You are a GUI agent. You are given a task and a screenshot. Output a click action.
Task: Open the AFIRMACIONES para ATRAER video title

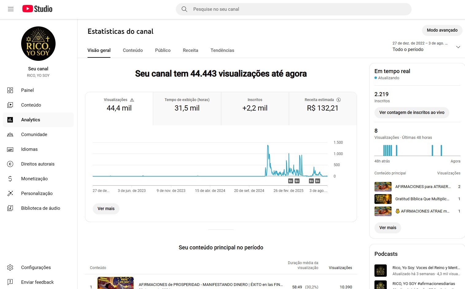pyautogui.click(x=423, y=187)
